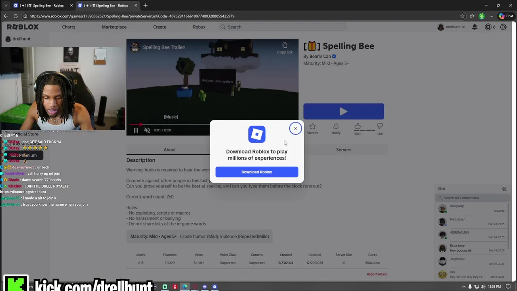Click the Spelling Bee Trailer channel avatar
This screenshot has width=517, height=291.
pyautogui.click(x=135, y=47)
